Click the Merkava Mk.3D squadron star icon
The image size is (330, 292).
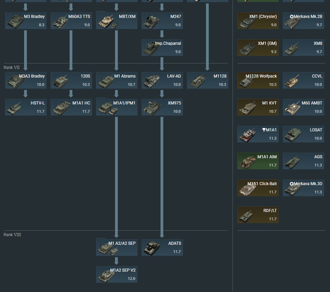[x=291, y=184]
